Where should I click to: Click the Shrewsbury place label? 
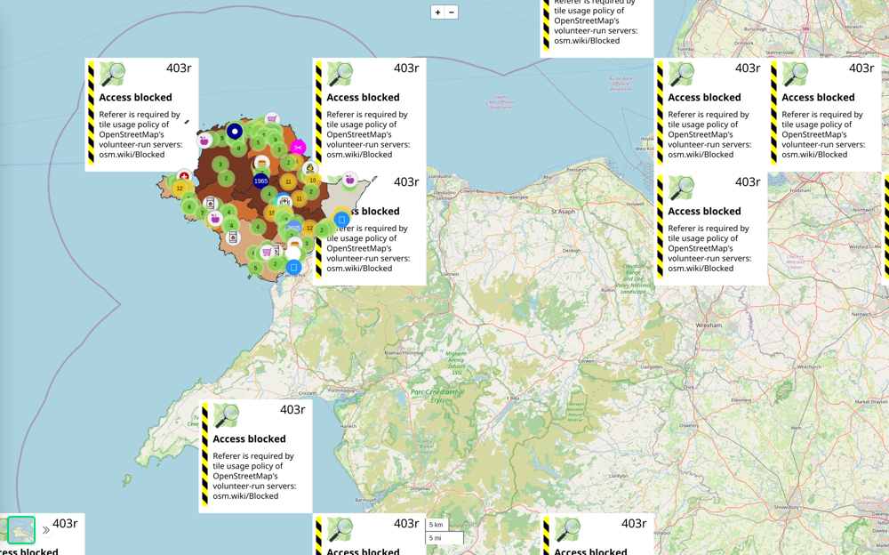click(787, 507)
